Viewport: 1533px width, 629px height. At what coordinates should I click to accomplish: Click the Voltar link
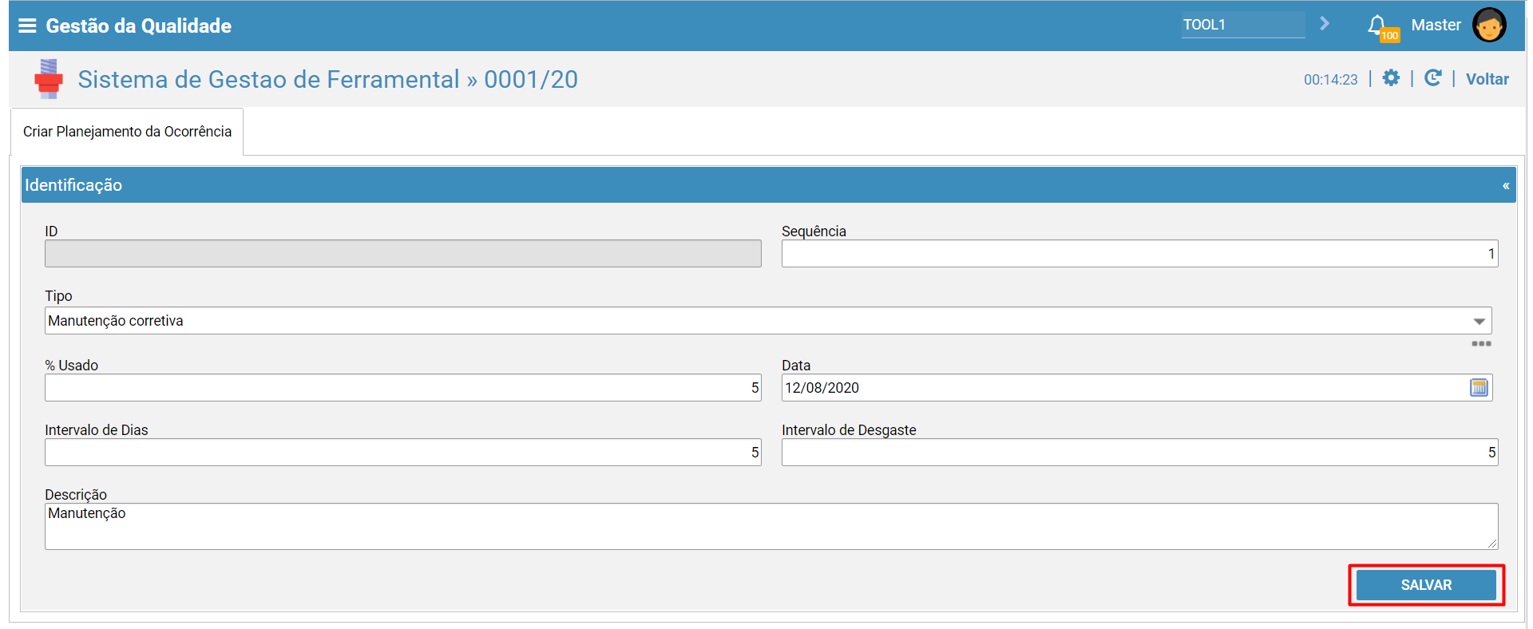click(x=1487, y=79)
